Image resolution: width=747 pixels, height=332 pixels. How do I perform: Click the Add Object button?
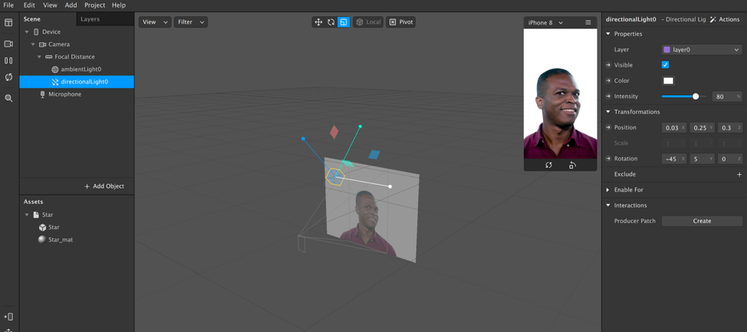[104, 186]
